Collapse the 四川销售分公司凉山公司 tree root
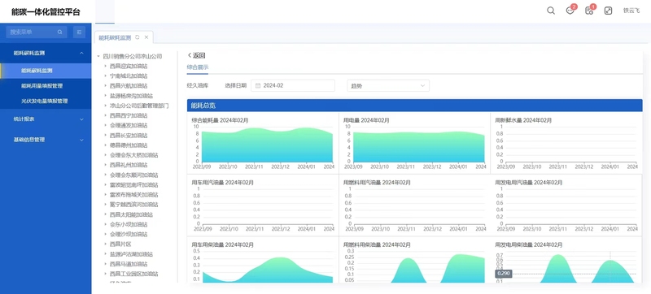This screenshot has height=294, width=651. click(98, 56)
